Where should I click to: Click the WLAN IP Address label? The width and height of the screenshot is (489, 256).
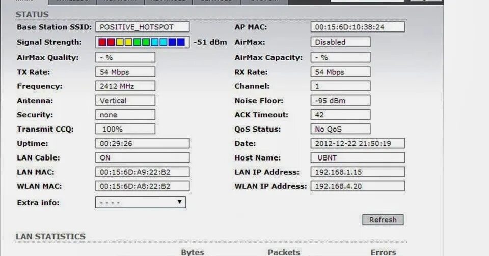click(x=270, y=186)
